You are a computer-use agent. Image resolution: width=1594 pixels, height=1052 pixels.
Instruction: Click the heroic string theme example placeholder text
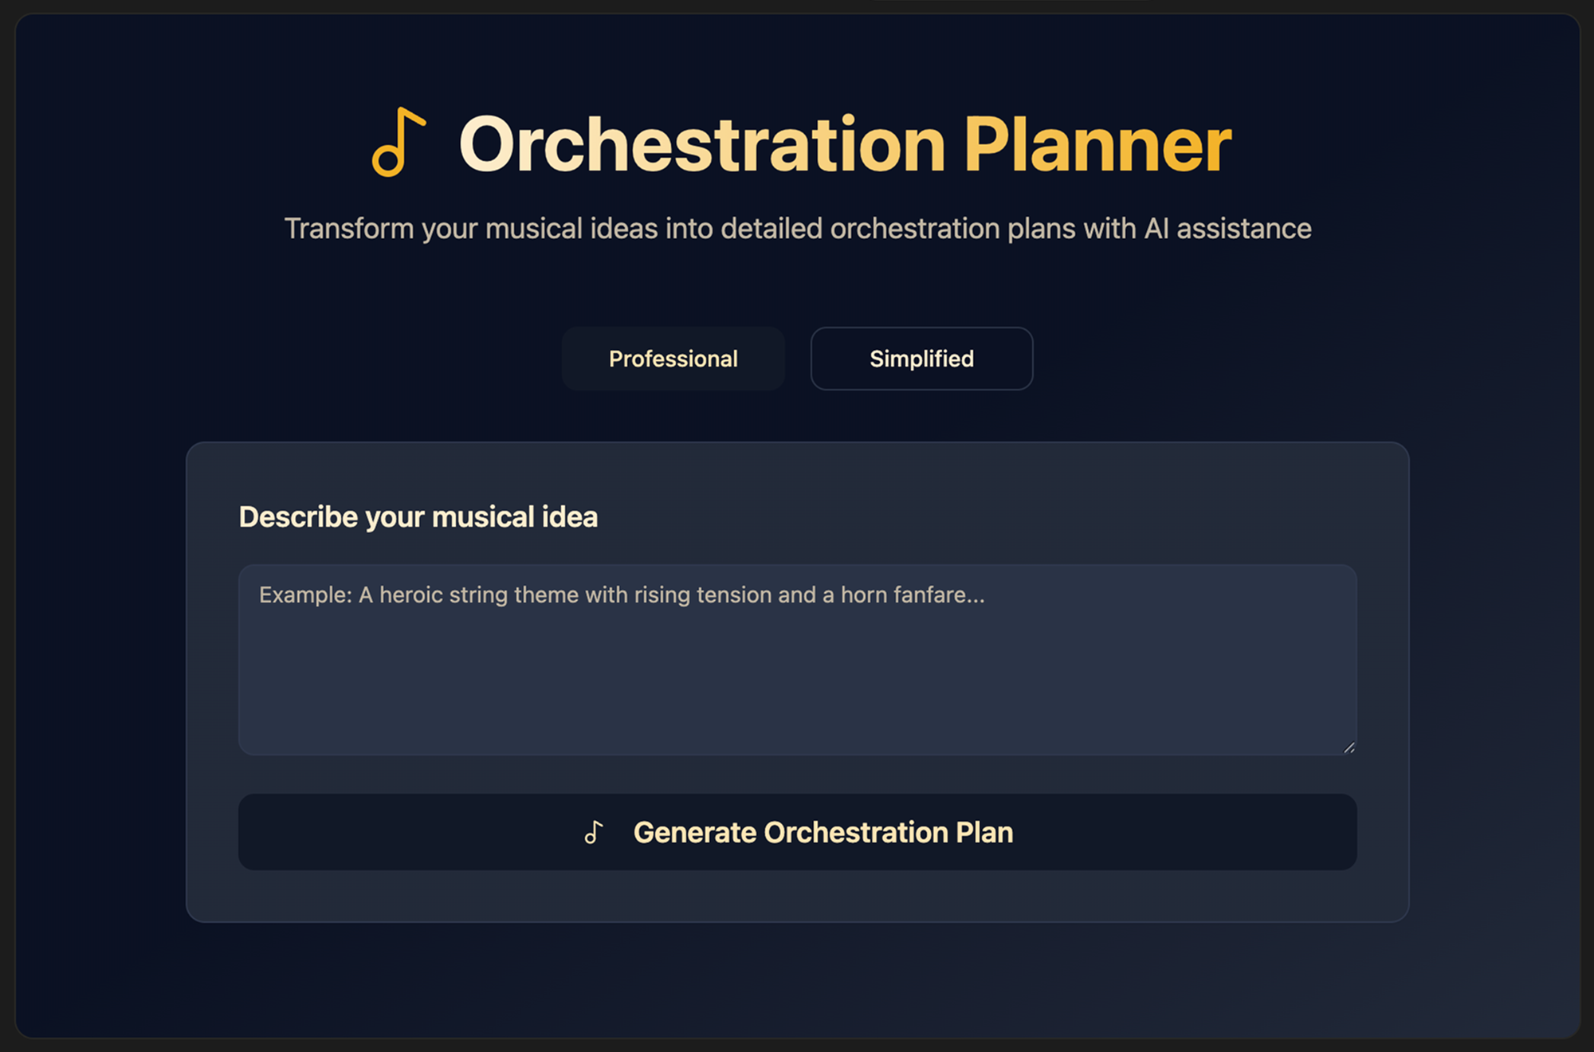tap(622, 595)
